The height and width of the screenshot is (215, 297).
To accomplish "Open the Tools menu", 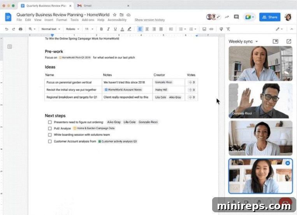I will coord(74,20).
